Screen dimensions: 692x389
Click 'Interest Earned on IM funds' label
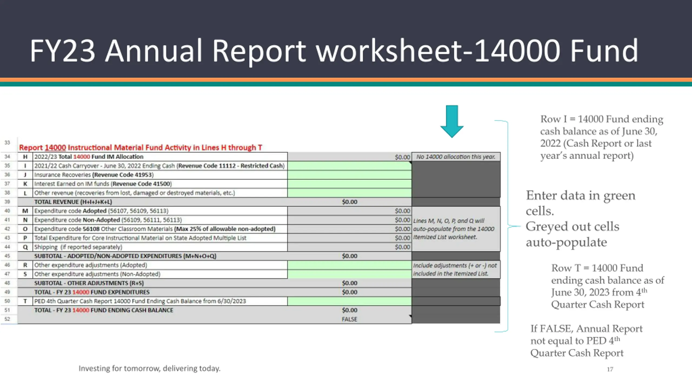(103, 184)
